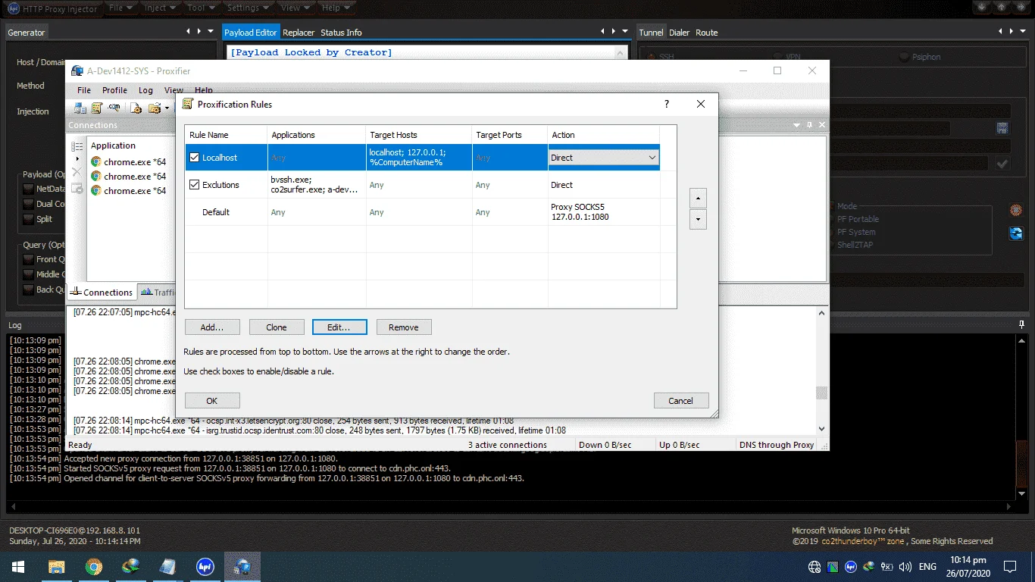Uncheck the Exclutions rule checkbox
1035x582 pixels.
[195, 185]
